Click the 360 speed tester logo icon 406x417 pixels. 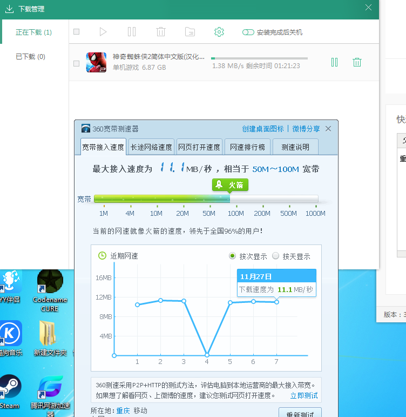[x=86, y=128]
